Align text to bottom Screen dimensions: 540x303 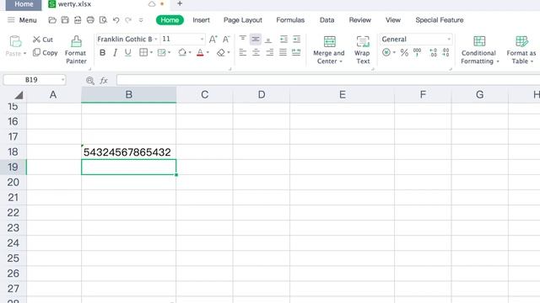[268, 40]
